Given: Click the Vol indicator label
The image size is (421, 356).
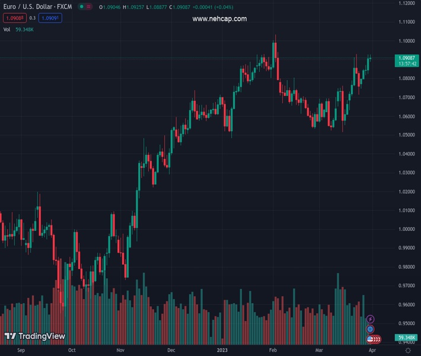Looking at the screenshot, I should (7, 29).
